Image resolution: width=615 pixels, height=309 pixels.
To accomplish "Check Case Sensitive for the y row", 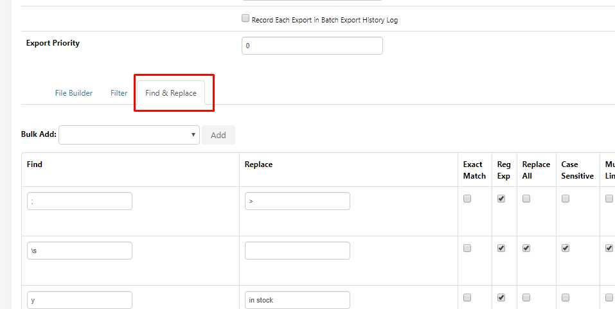I will [x=565, y=297].
